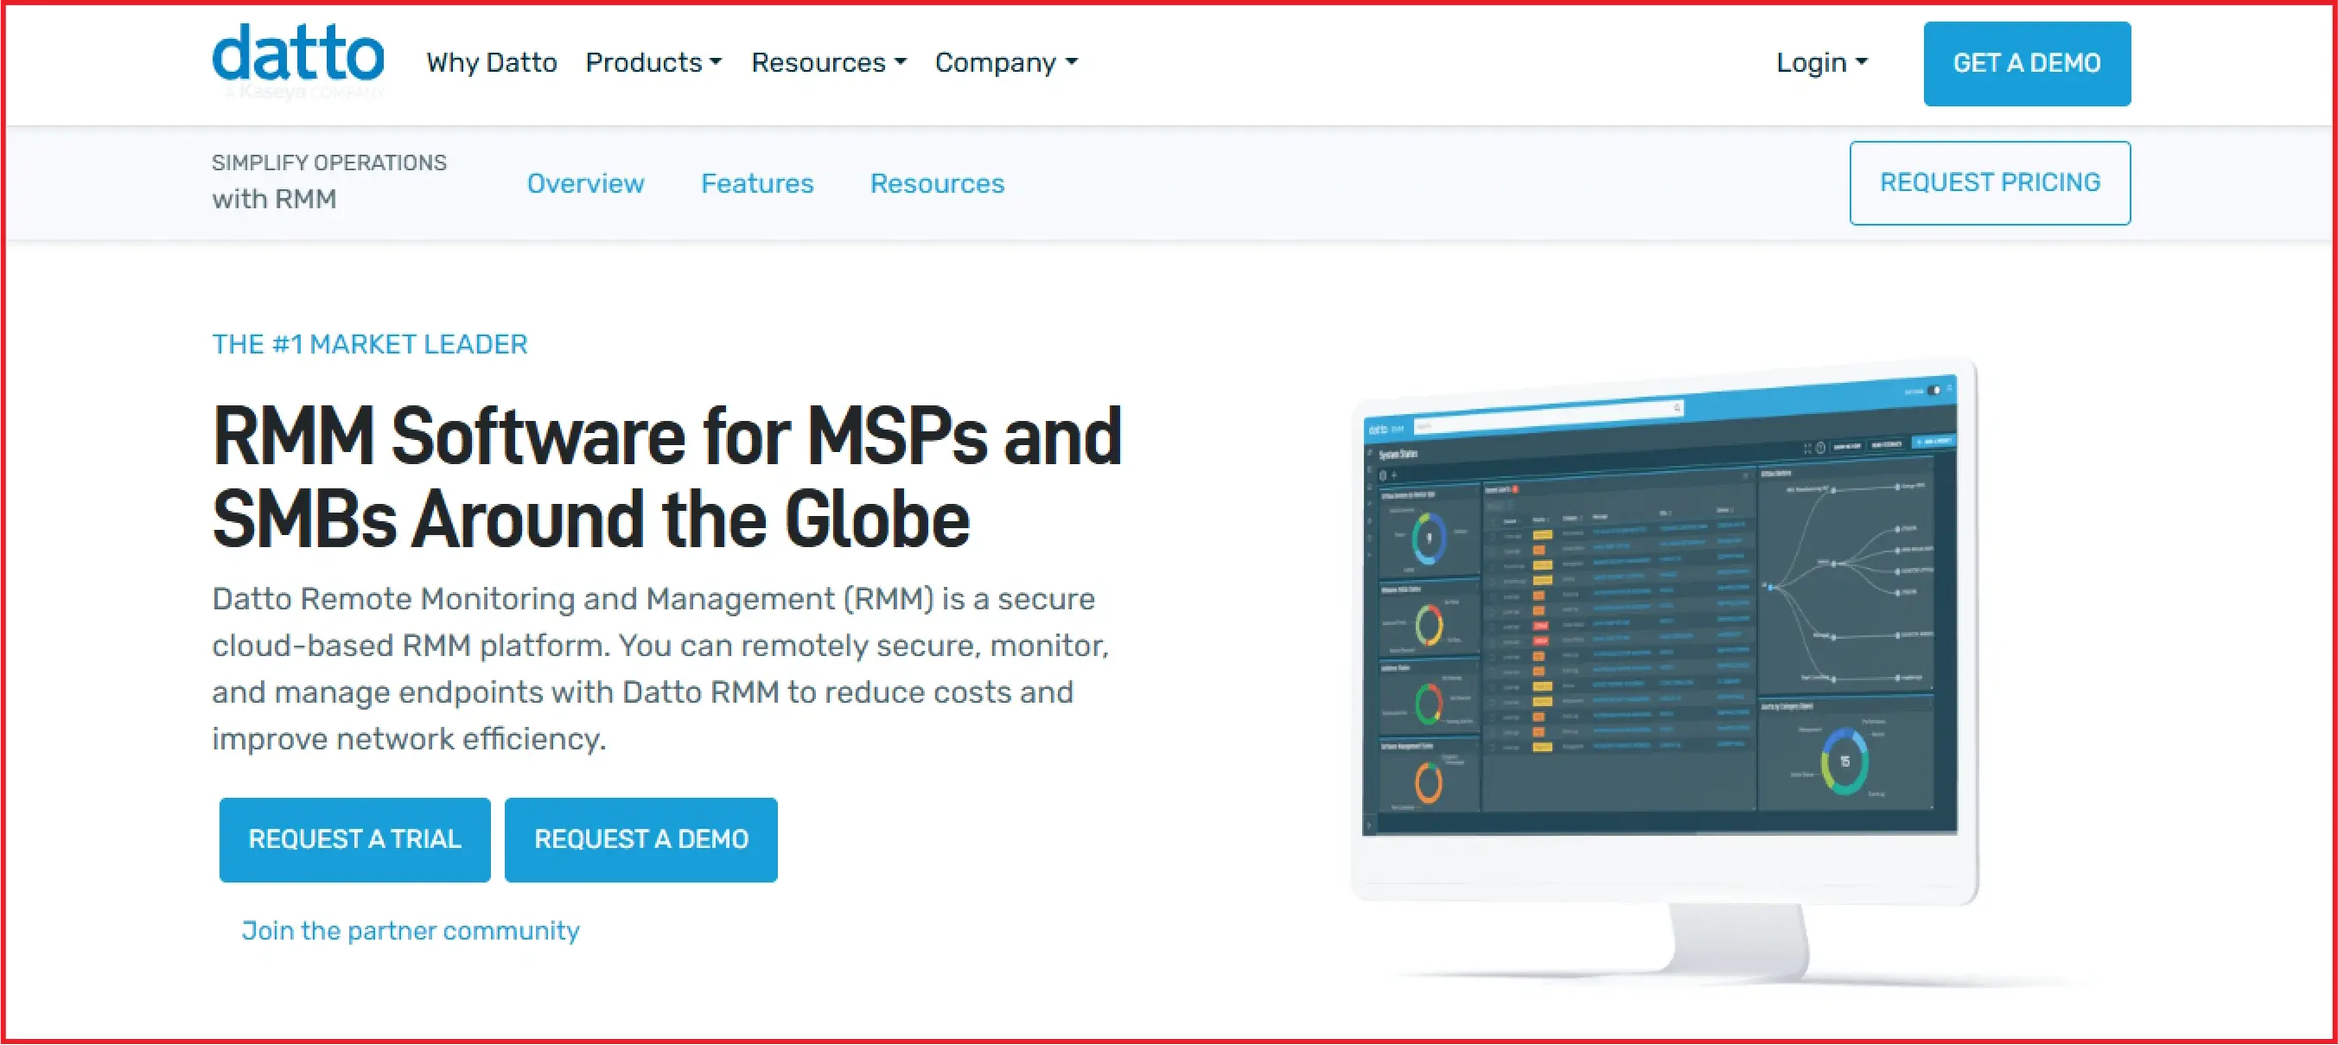Image resolution: width=2338 pixels, height=1045 pixels.
Task: Click the REQUEST PRICING button
Action: click(1991, 182)
